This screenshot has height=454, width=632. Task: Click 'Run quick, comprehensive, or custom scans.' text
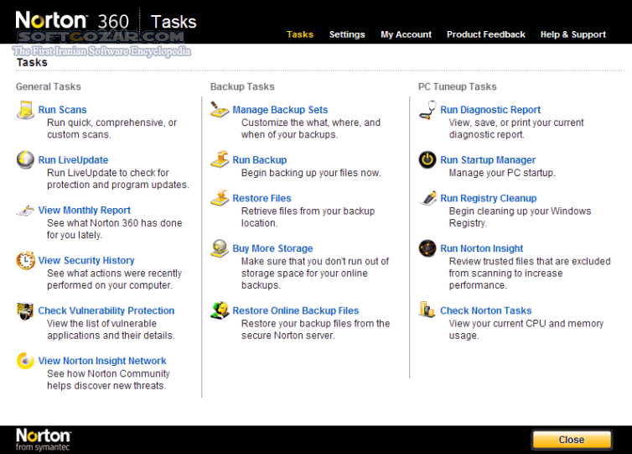(112, 128)
